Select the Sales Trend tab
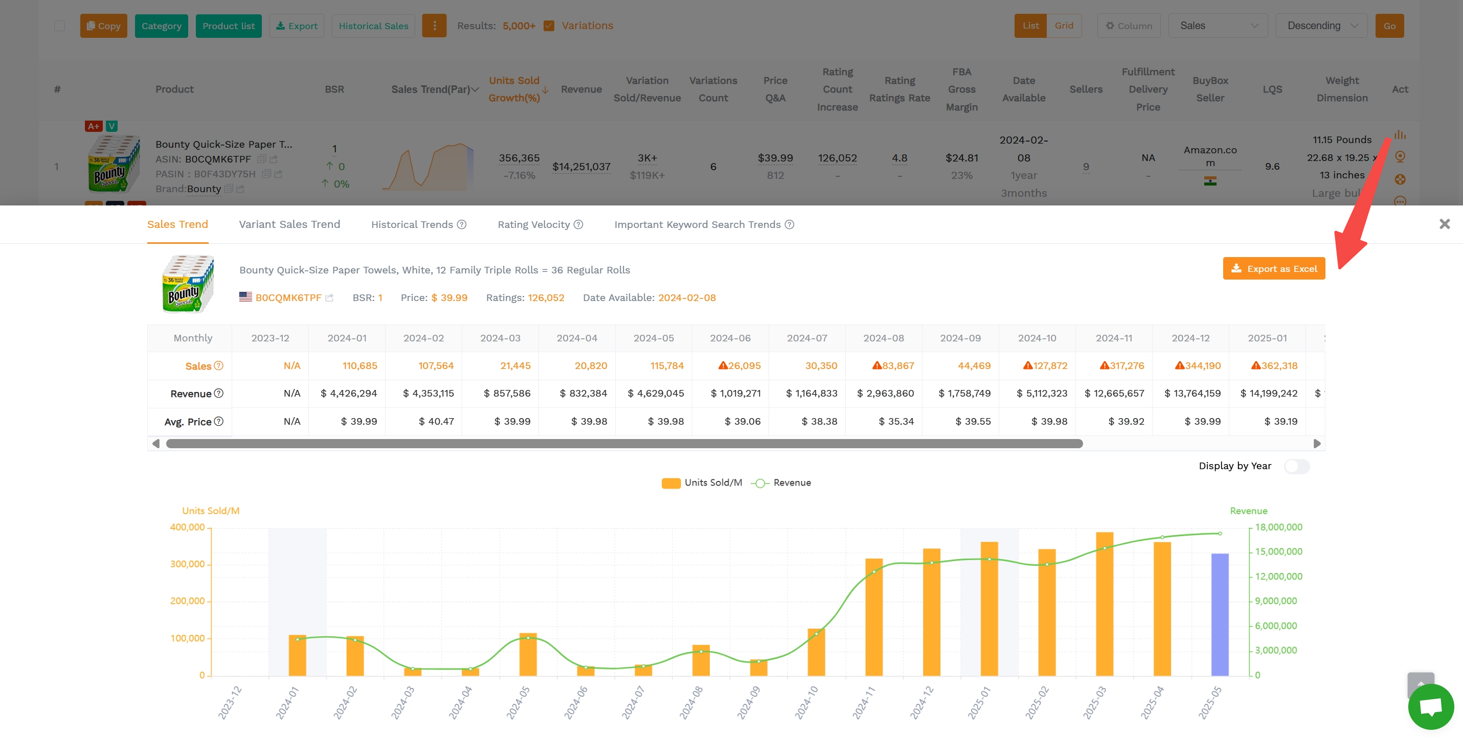This screenshot has height=737, width=1463. click(177, 224)
